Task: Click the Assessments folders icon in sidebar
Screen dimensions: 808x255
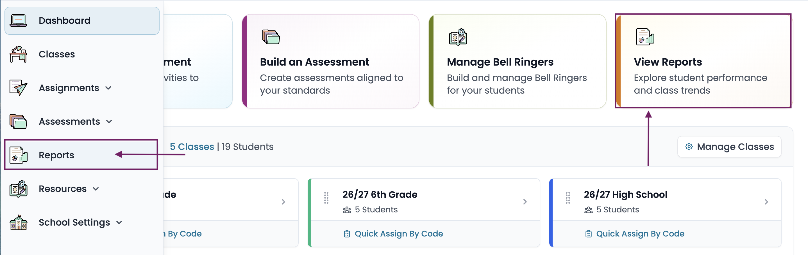Action: [x=18, y=121]
